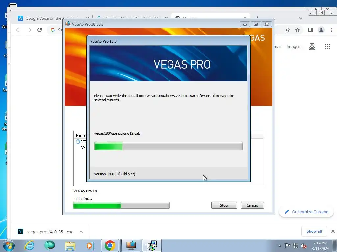Open Internet Explorer from taskbar
Viewport: 337px width, 252px height.
(29, 245)
